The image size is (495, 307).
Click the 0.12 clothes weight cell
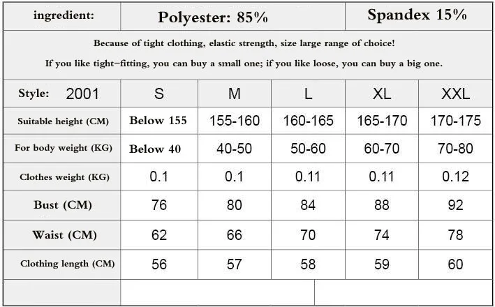tap(455, 177)
